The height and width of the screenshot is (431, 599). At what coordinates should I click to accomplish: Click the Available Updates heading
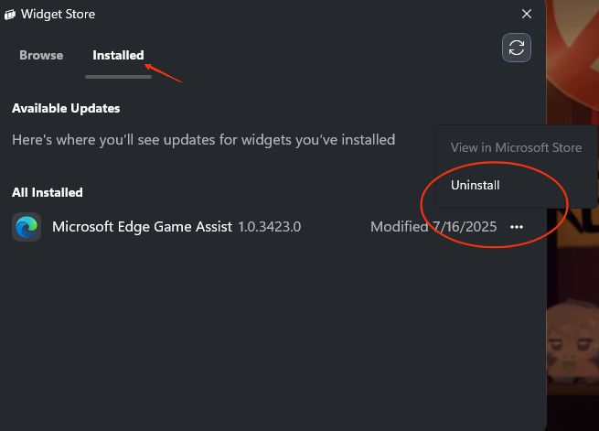pos(66,109)
